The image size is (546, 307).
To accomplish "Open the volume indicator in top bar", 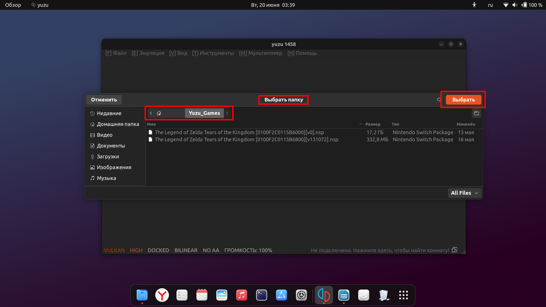I will click(x=515, y=5).
